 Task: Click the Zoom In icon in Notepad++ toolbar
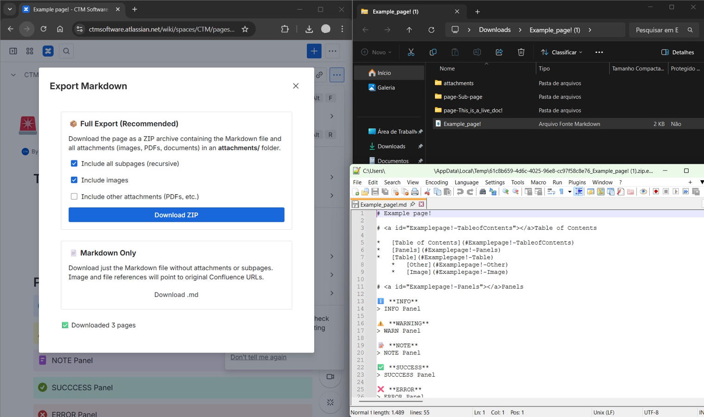click(x=505, y=192)
